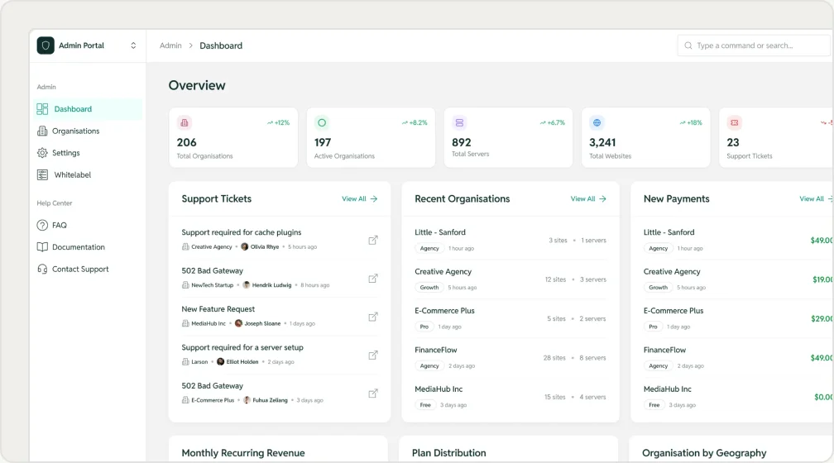834x463 pixels.
Task: Click Pro badge under E-Commerce Plus organisation
Action: (424, 327)
